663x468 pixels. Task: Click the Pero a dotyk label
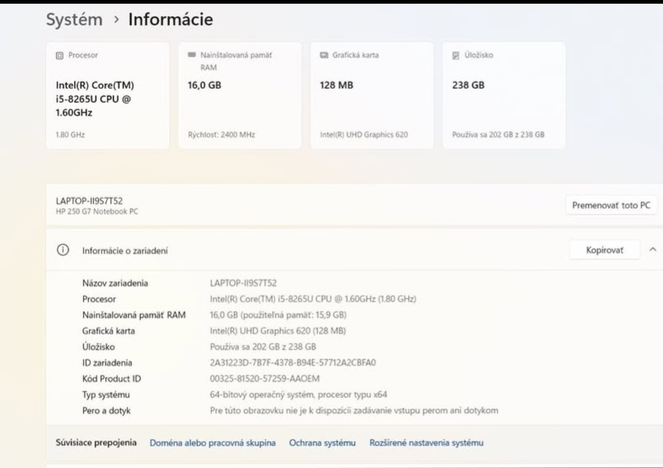106,411
